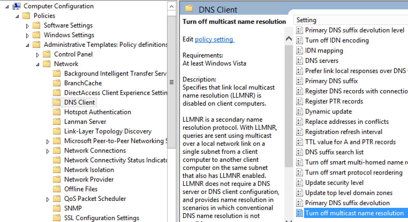Select the Primary DNS suffix devolution setting
Screen dimensions: 408x222
tap(347, 203)
